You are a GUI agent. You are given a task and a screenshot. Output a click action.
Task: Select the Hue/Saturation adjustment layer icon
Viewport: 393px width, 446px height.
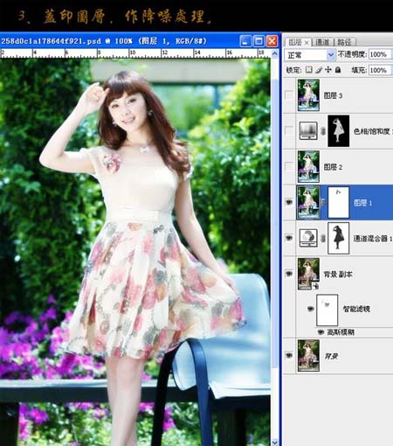pos(308,130)
